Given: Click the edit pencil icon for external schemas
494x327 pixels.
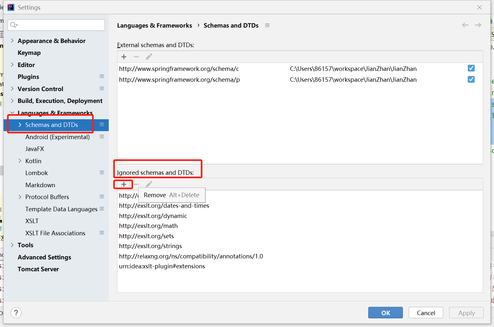Looking at the screenshot, I should pyautogui.click(x=149, y=57).
